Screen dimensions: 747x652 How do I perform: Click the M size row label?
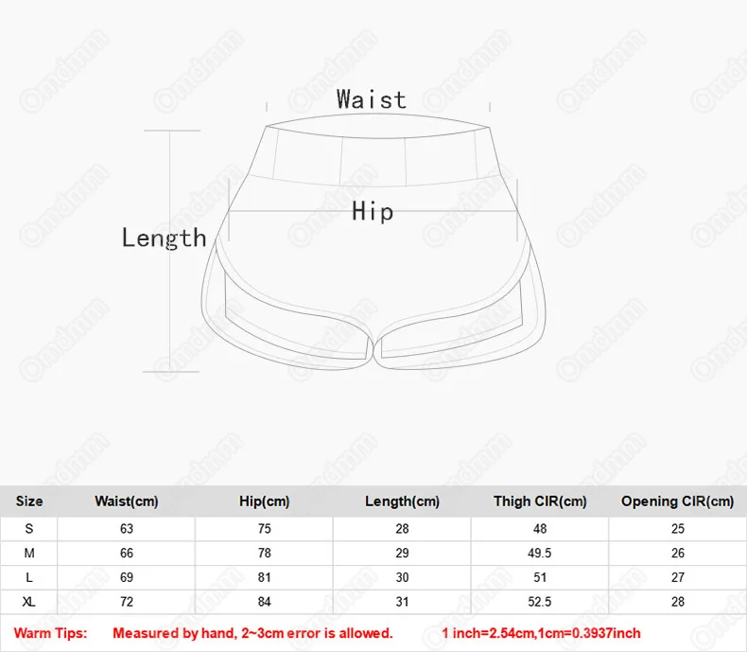click(29, 553)
